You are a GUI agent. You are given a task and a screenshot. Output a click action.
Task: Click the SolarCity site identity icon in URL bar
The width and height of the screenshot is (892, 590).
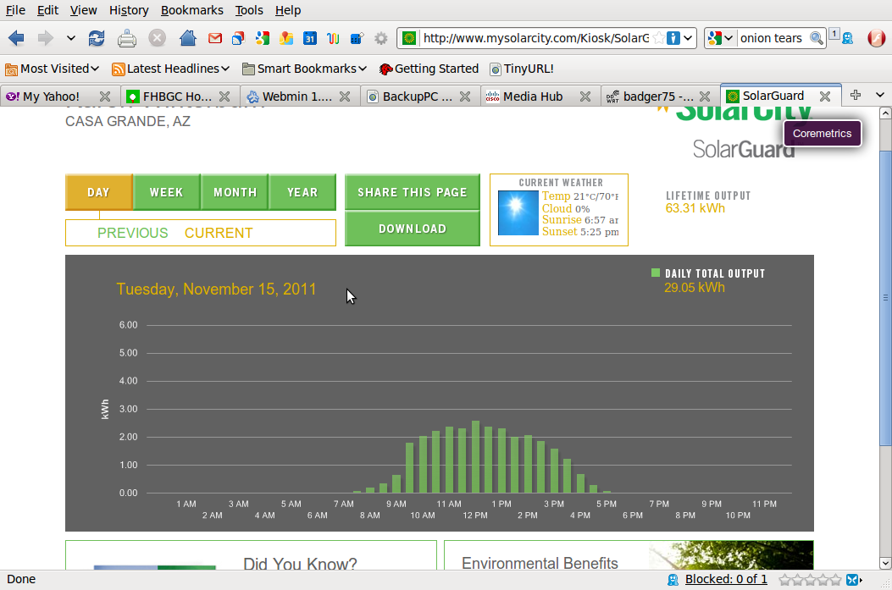pyautogui.click(x=409, y=38)
